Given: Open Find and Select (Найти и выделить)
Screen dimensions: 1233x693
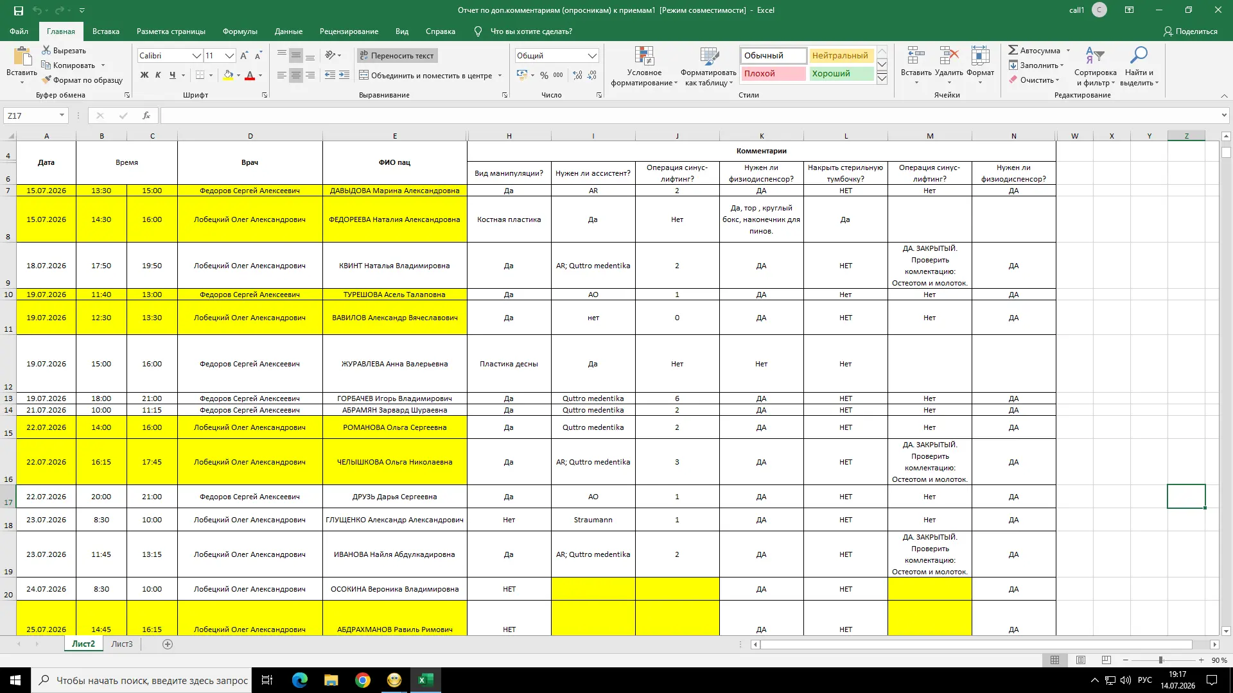Looking at the screenshot, I should click(1139, 66).
